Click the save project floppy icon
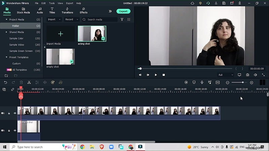Image resolution: width=269 pixels, height=151 pixels. coord(224,3)
